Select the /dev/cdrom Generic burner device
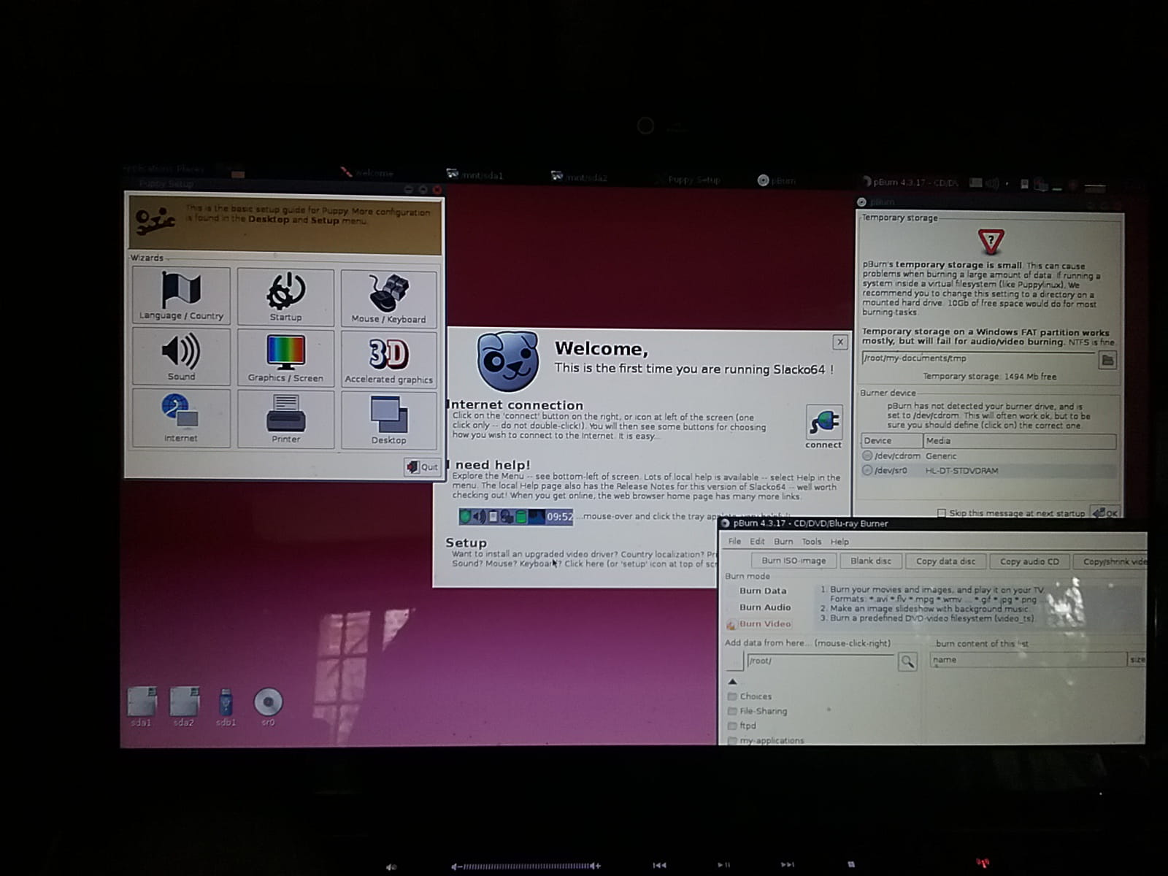The image size is (1168, 876). [988, 456]
